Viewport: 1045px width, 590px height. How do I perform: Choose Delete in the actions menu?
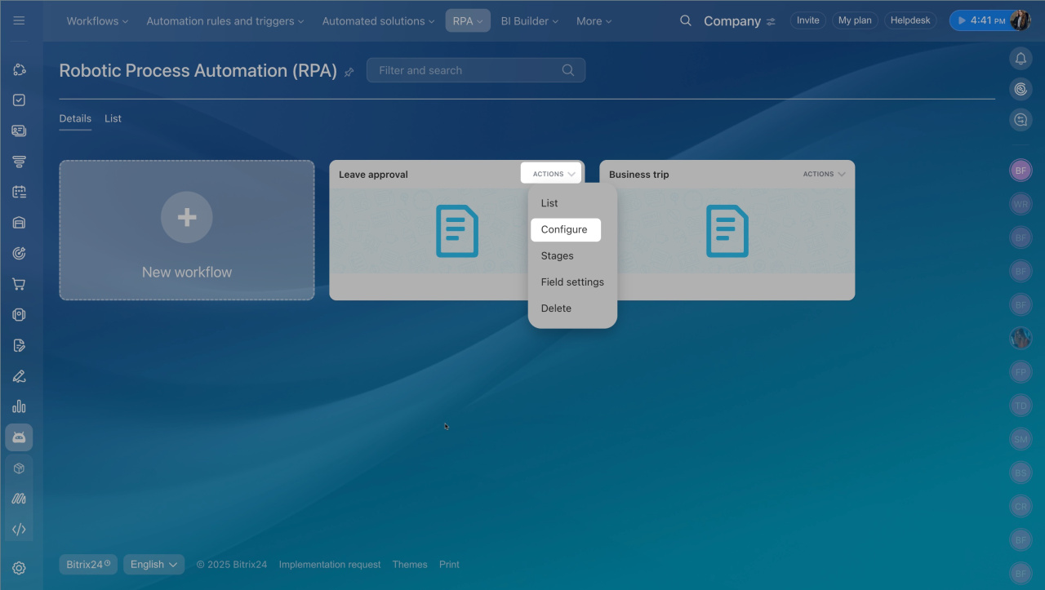[x=556, y=308]
